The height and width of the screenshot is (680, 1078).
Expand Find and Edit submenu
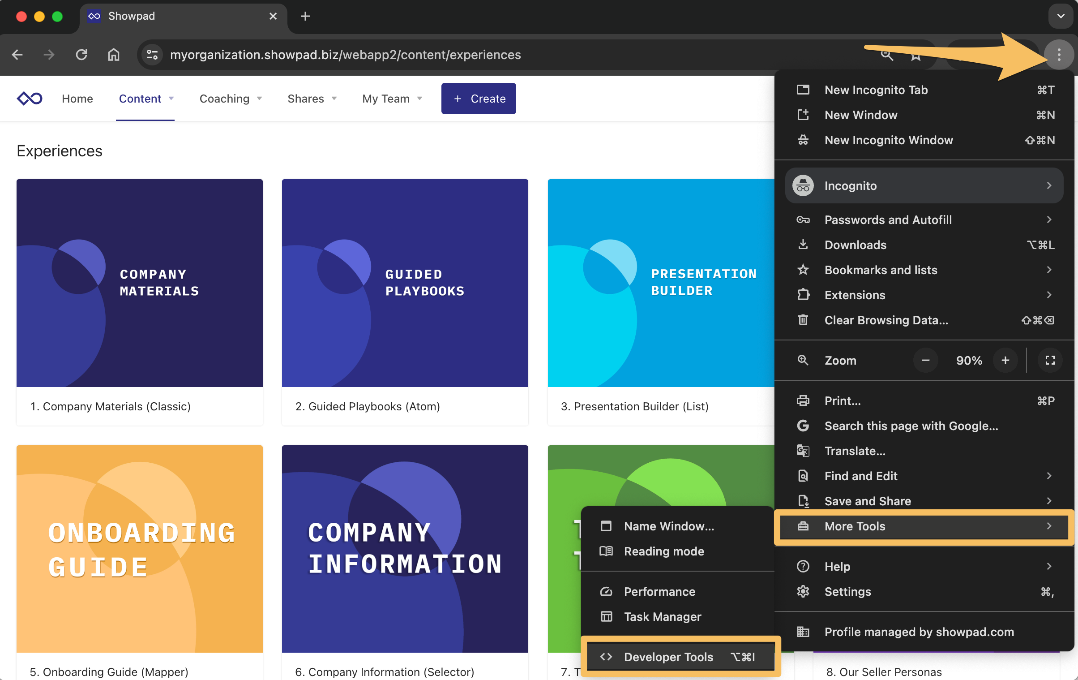pos(924,476)
